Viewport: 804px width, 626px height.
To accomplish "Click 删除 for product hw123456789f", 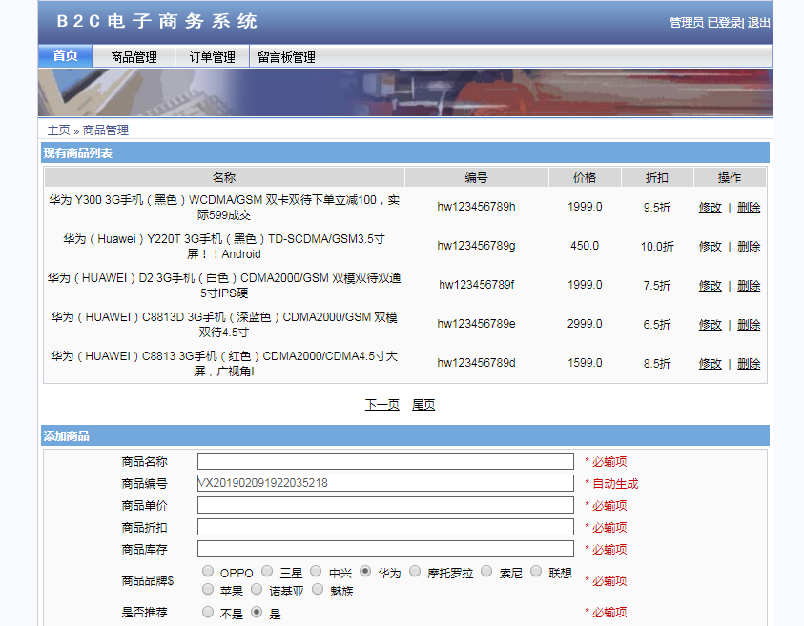I will coord(749,285).
